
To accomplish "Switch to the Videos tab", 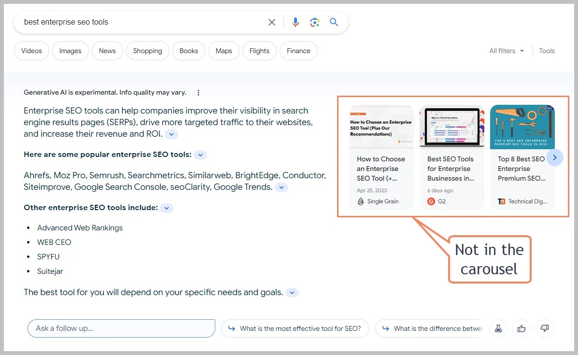I will point(31,51).
